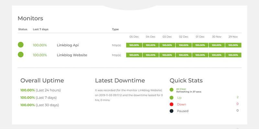Image resolution: width=259 pixels, height=129 pixels.
Task: Open the Linkblog Api monitor
Action: [68, 45]
